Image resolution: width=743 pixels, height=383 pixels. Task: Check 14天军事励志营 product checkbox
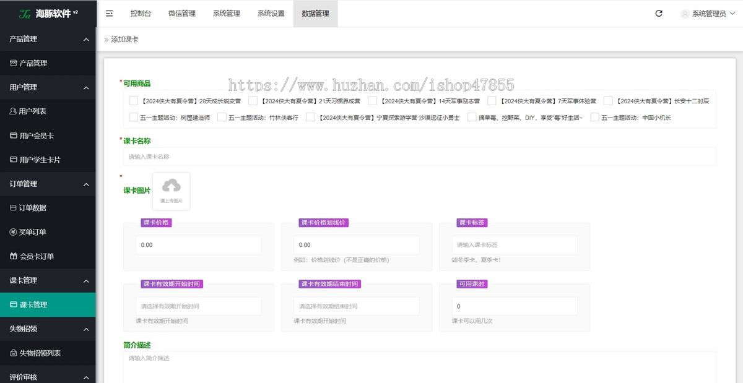[372, 100]
